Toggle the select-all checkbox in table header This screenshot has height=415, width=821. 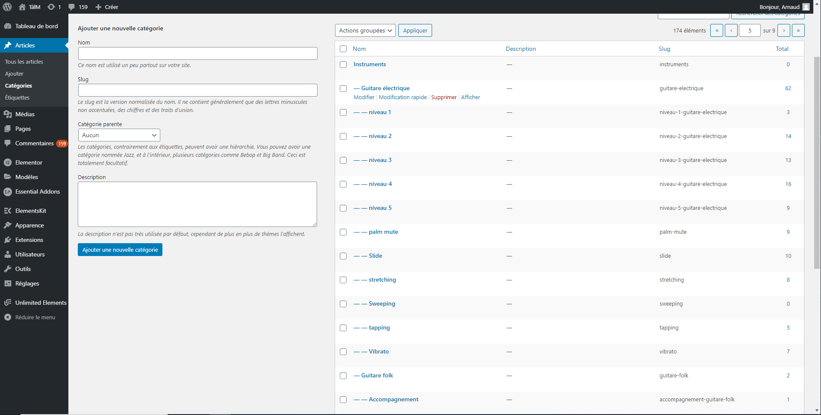click(x=343, y=49)
